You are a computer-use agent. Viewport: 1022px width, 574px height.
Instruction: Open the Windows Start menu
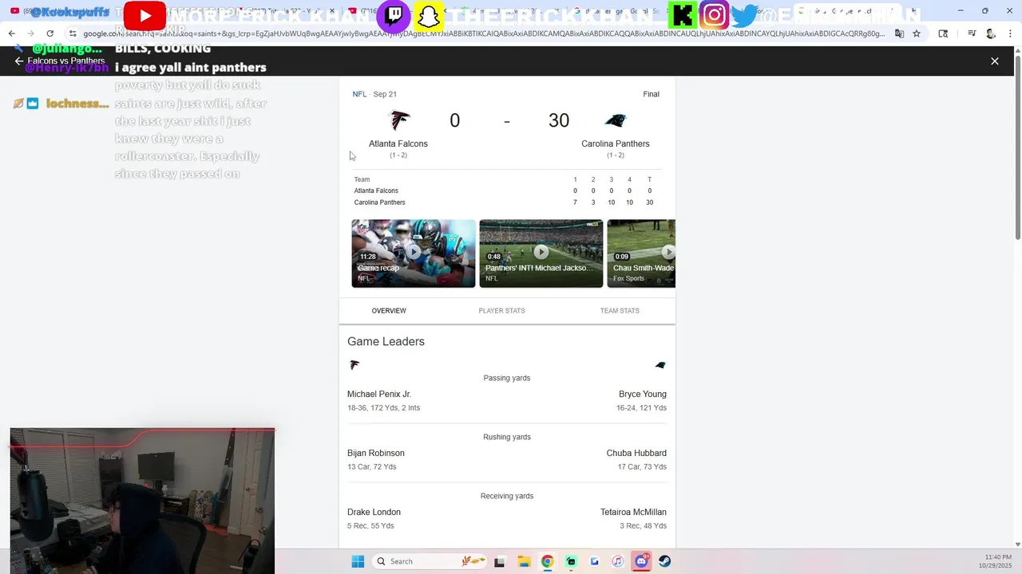[x=358, y=561]
